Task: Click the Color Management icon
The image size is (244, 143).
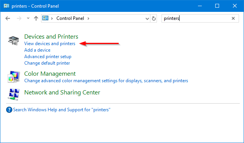Action: coord(14,76)
